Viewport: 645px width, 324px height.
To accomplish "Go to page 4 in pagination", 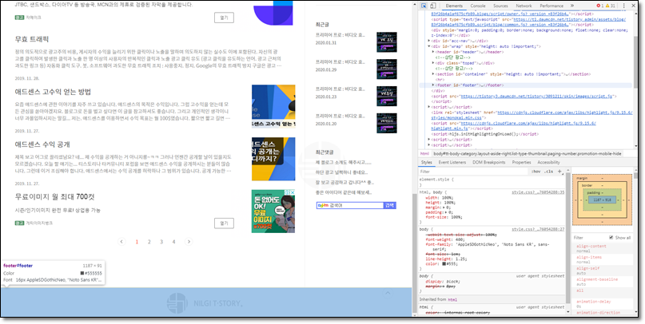I will pos(173,242).
